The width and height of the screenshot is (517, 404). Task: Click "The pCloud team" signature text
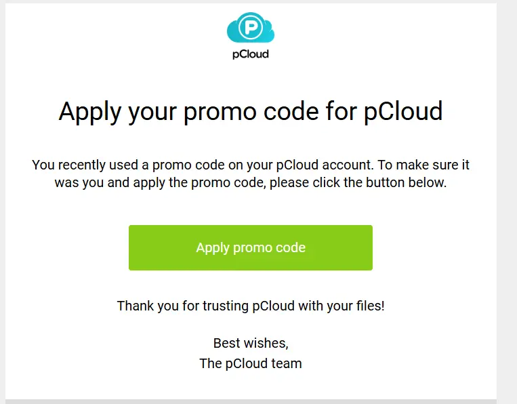point(251,364)
